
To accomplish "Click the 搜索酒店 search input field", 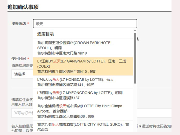I will pyautogui.click(x=85, y=24).
